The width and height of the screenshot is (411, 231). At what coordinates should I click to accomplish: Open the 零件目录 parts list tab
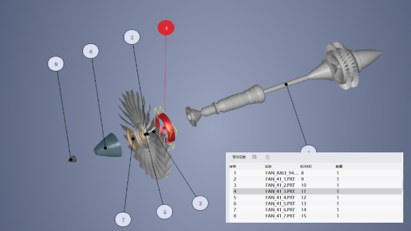pyautogui.click(x=239, y=157)
